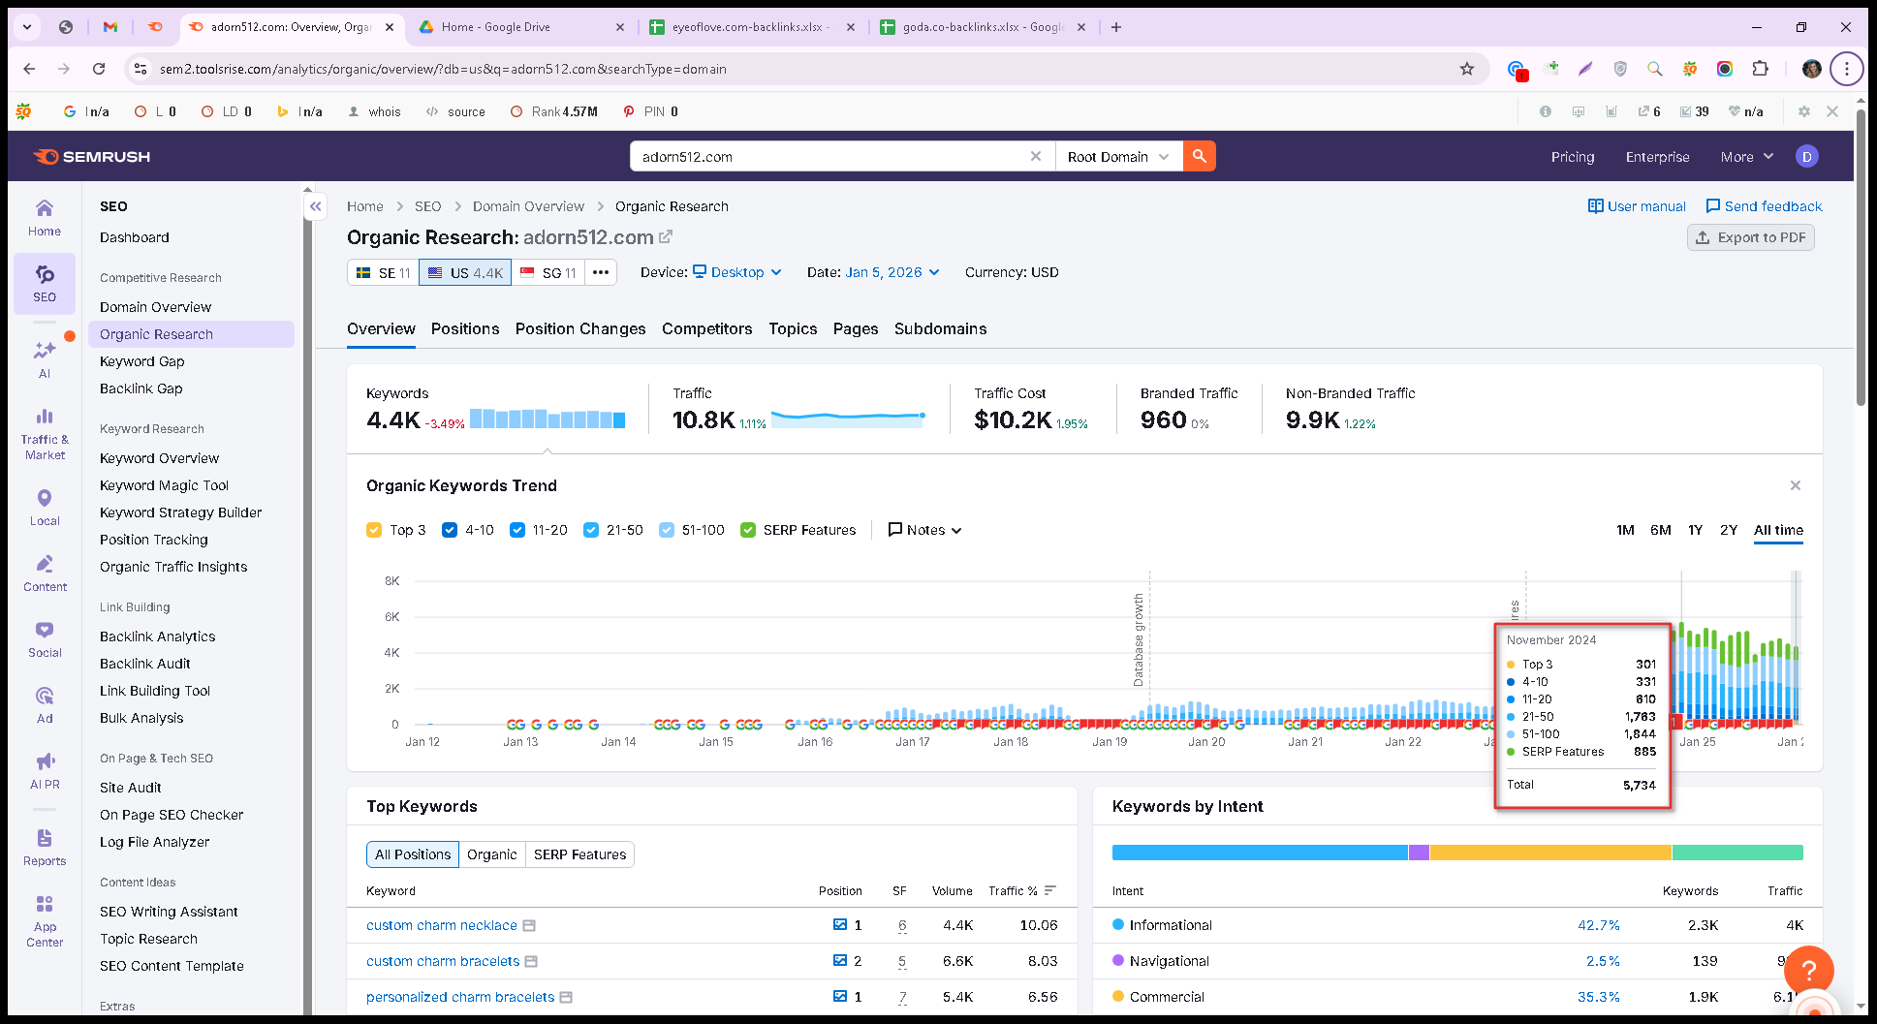This screenshot has height=1024, width=1877.
Task: Open the Root Domain dropdown
Action: pos(1118,156)
